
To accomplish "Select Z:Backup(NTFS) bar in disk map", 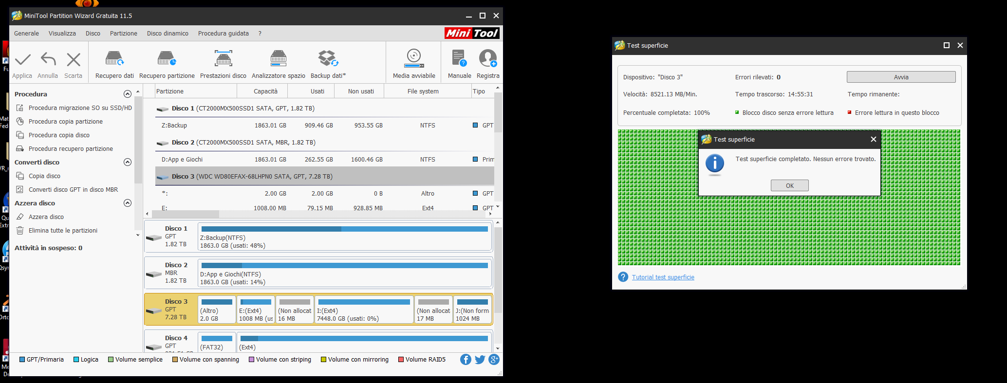I will pos(345,237).
